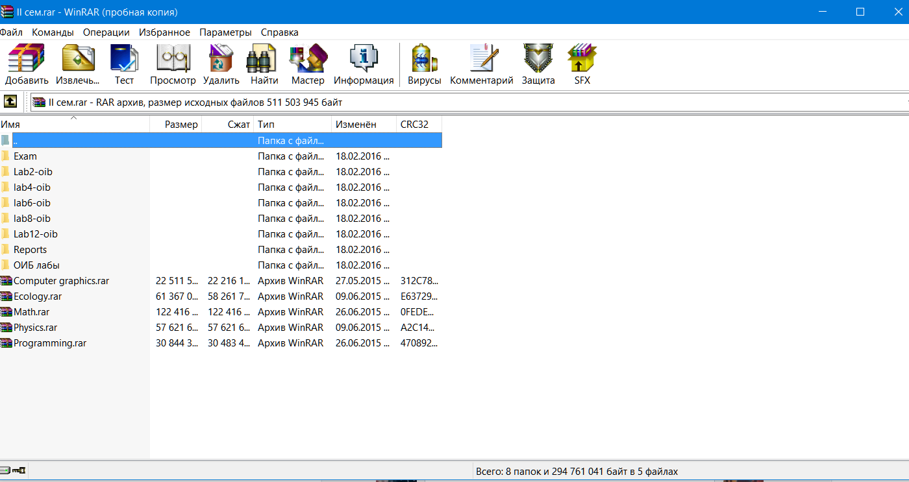Open the Параметры menu
The image size is (909, 482).
pos(225,32)
